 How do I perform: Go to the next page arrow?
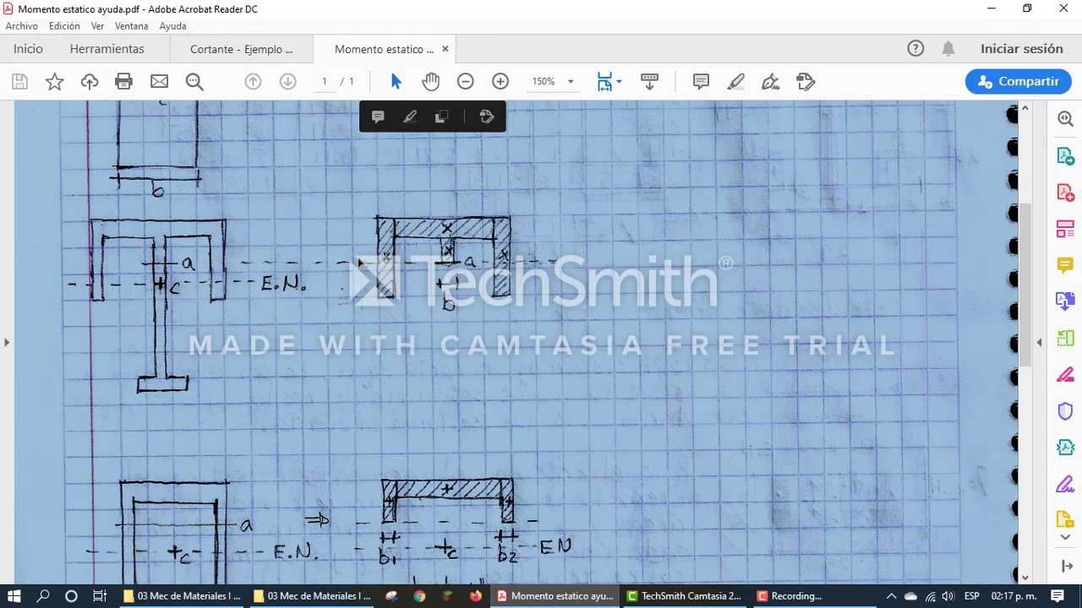[x=287, y=82]
